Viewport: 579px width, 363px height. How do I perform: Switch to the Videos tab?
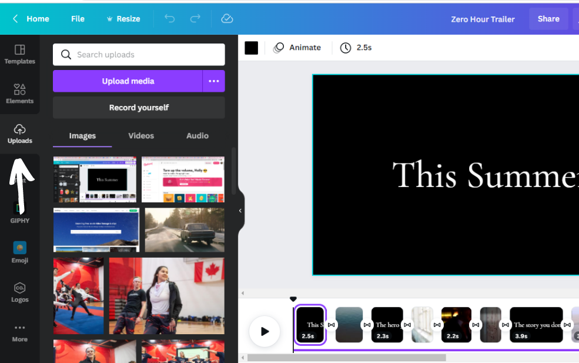coord(141,136)
